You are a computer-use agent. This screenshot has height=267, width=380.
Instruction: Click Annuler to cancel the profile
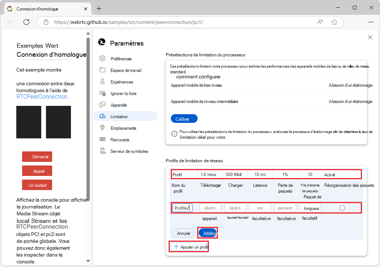click(x=183, y=233)
